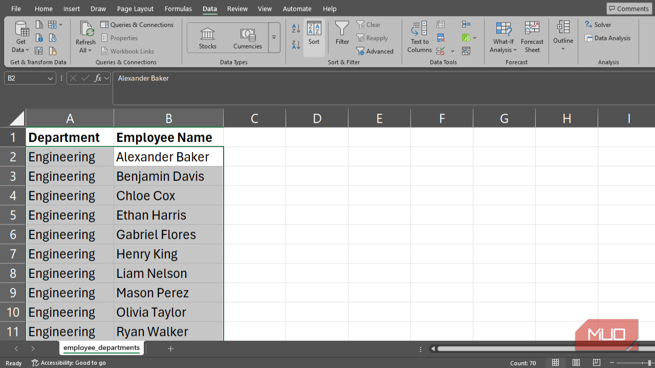This screenshot has width=655, height=368.
Task: Click the Consolidate icon
Action: (x=466, y=25)
